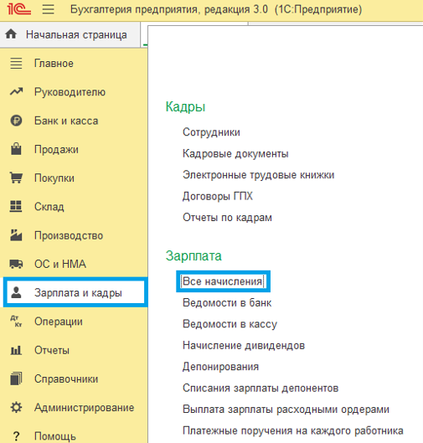Open Отчеты по кадрам
Viewport: 423px width, 443px height.
point(227,218)
